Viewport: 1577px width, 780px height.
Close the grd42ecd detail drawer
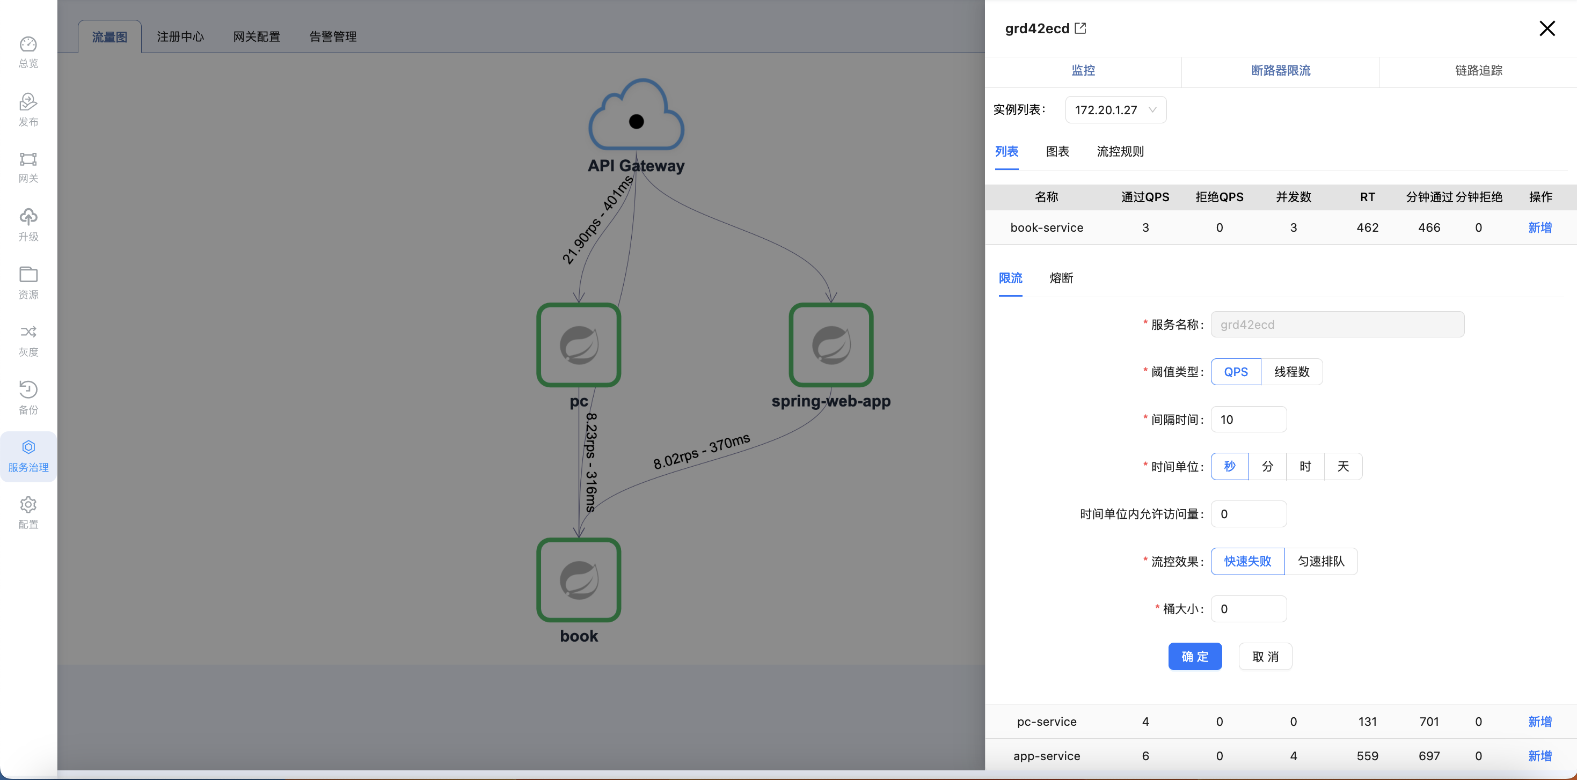pos(1547,28)
